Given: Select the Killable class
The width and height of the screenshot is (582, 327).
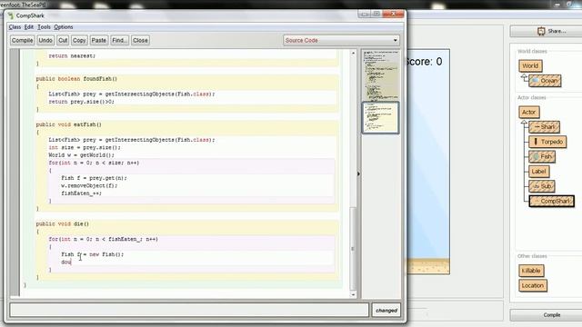Looking at the screenshot, I should click(x=531, y=271).
